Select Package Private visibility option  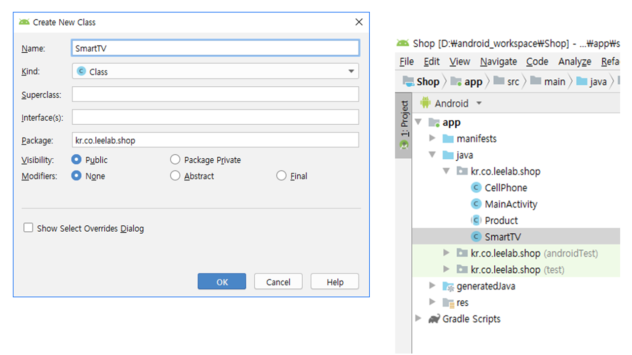click(x=175, y=160)
